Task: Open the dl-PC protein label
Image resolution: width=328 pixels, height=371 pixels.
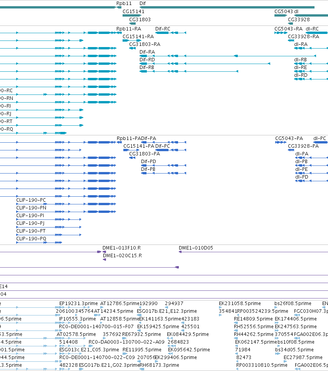Action: [x=320, y=138]
